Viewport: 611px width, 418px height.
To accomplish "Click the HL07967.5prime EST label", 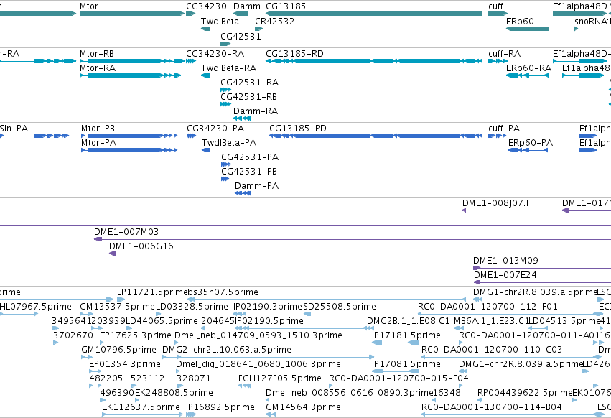I will click(x=35, y=307).
